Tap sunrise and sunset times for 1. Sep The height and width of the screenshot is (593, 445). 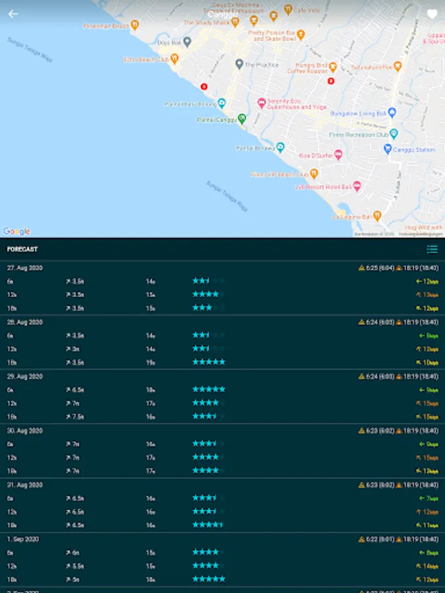[398, 539]
